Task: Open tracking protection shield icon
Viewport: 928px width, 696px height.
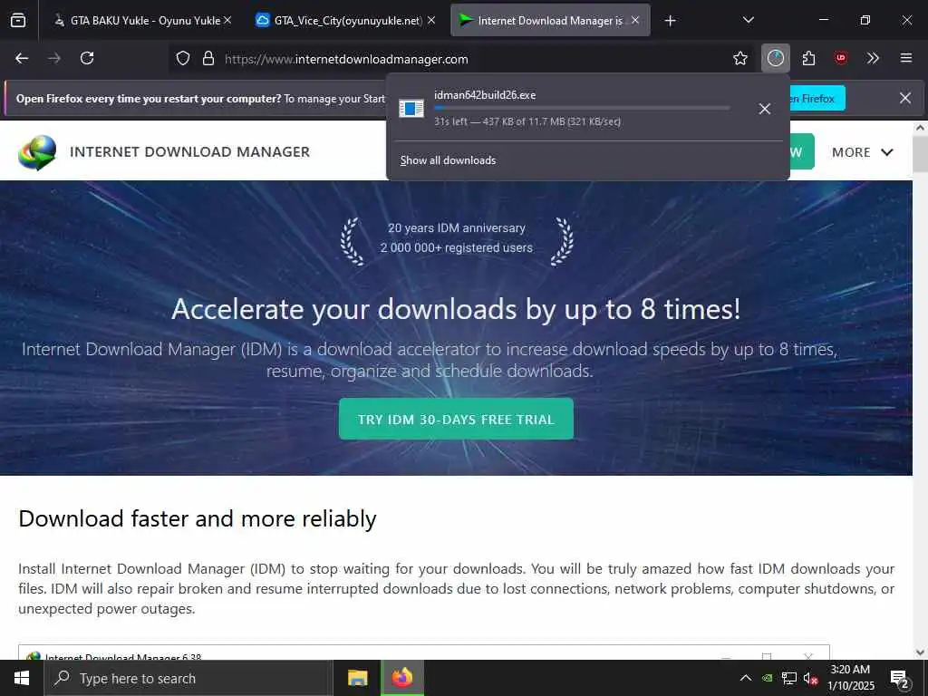Action: tap(183, 59)
